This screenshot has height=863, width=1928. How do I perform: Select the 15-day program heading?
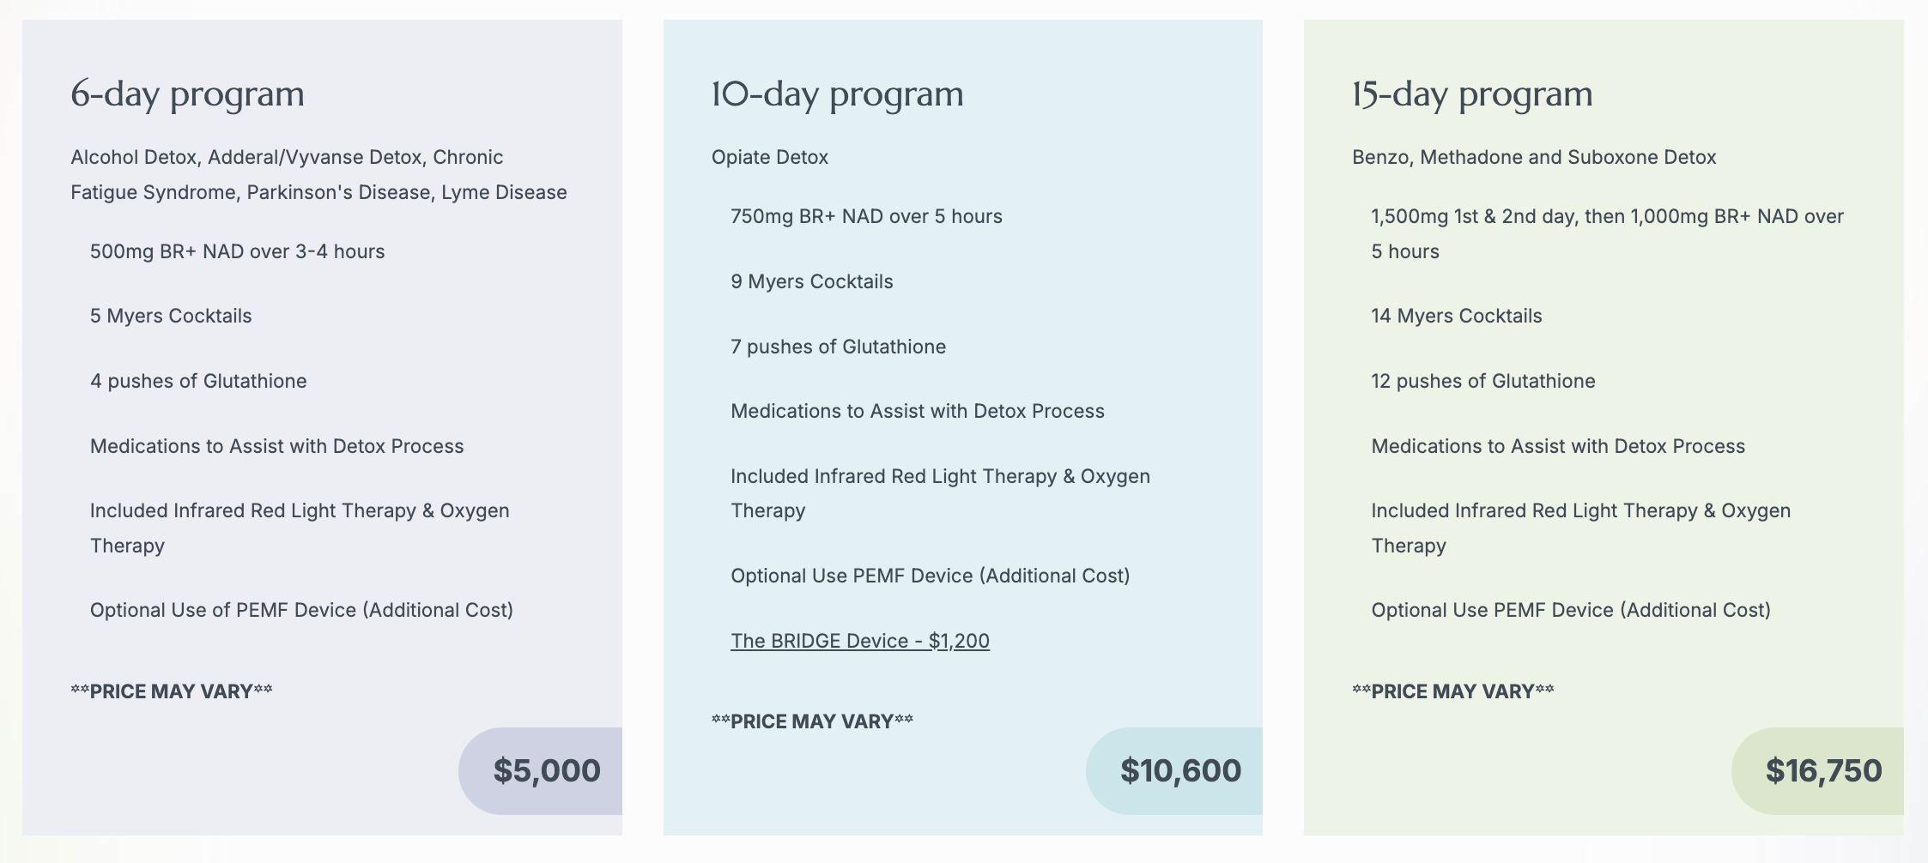pyautogui.click(x=1471, y=94)
